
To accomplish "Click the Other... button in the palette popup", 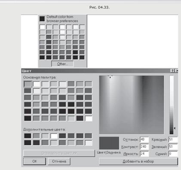I will (62, 64).
